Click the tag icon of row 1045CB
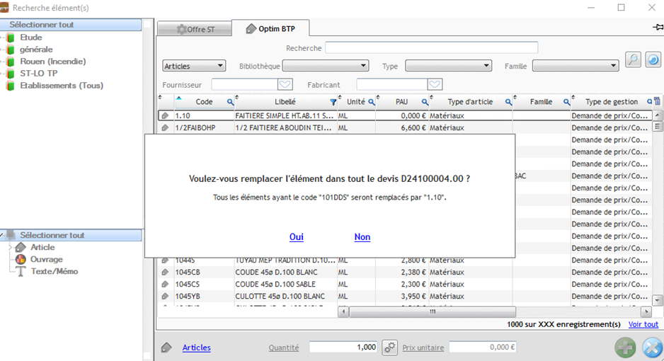This screenshot has width=664, height=361. pos(165,272)
